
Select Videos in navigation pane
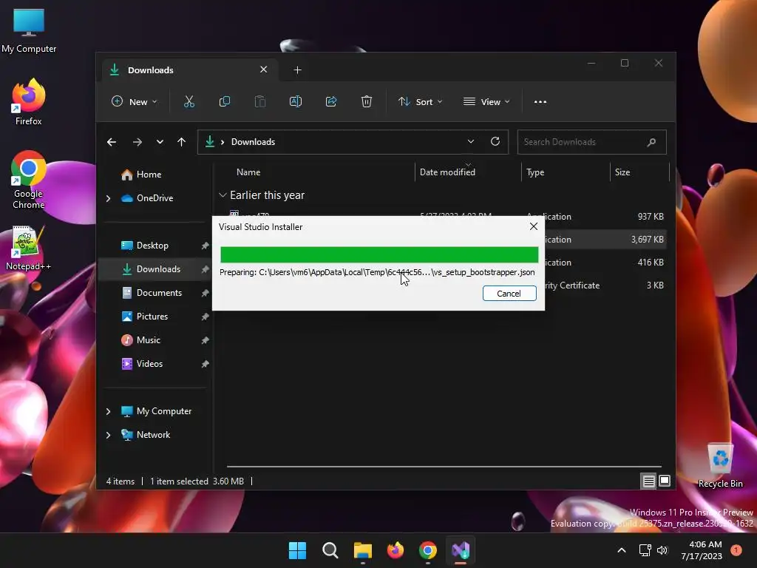[x=149, y=364]
